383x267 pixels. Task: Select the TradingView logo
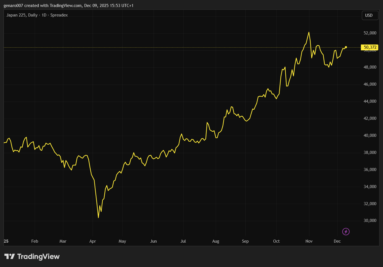(x=9, y=256)
